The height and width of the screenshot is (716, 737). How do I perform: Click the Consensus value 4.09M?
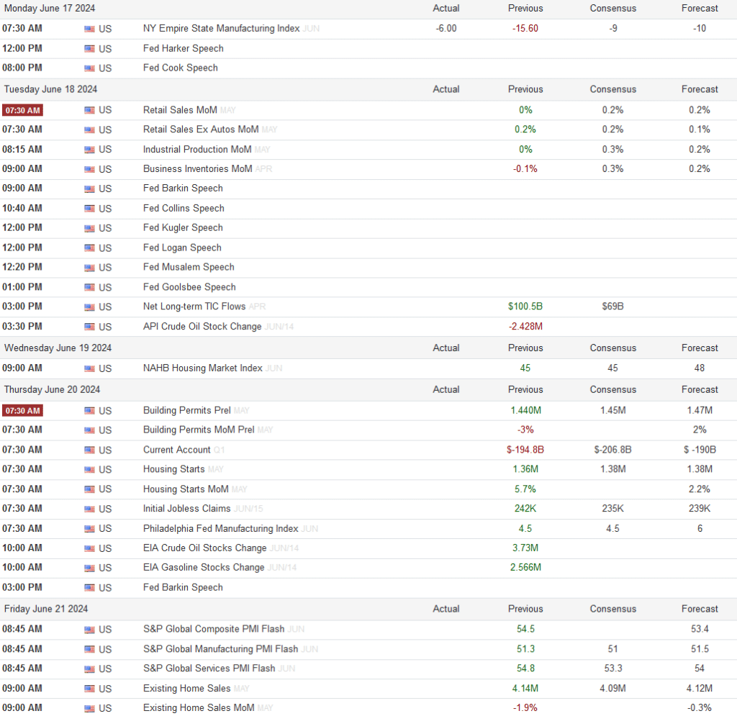pos(612,689)
